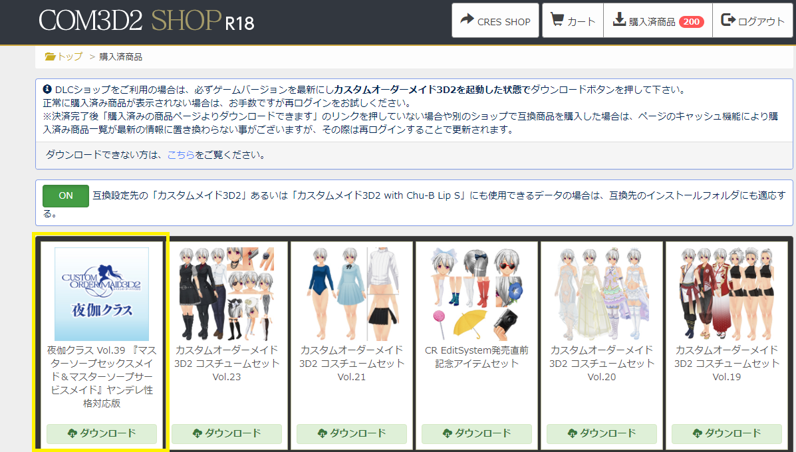This screenshot has width=796, height=452.
Task: Open the こちら help link
Action: click(181, 155)
